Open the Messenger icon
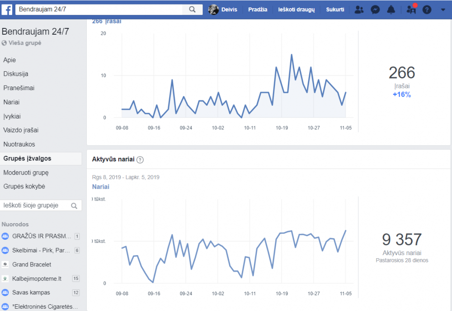This screenshot has height=311, width=452. pyautogui.click(x=375, y=10)
